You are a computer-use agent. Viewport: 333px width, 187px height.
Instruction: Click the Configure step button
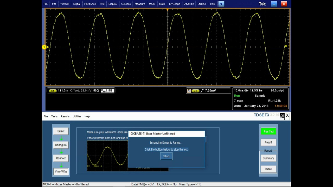pyautogui.click(x=61, y=145)
